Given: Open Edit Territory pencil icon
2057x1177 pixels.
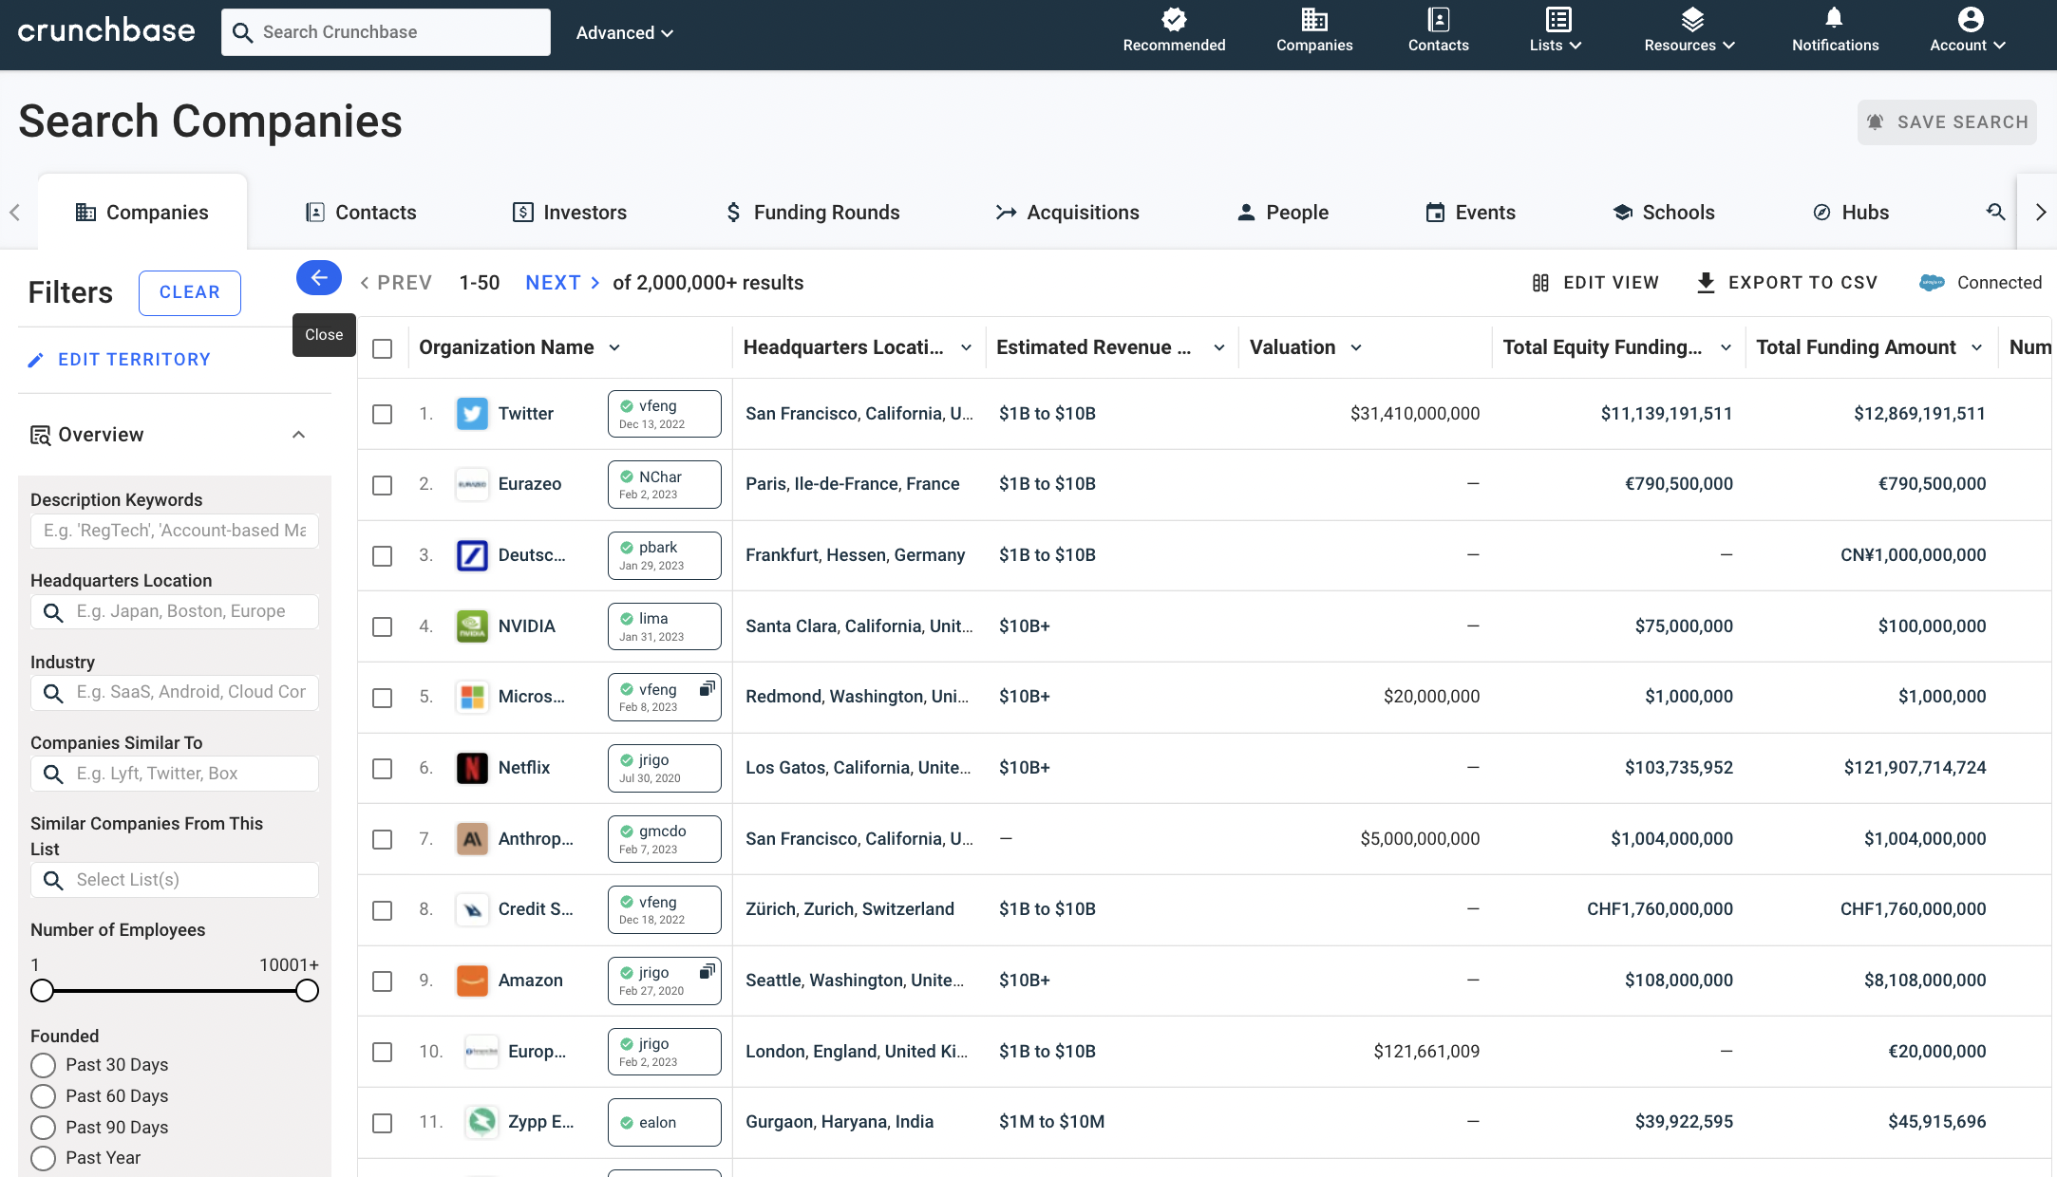Looking at the screenshot, I should coord(37,359).
